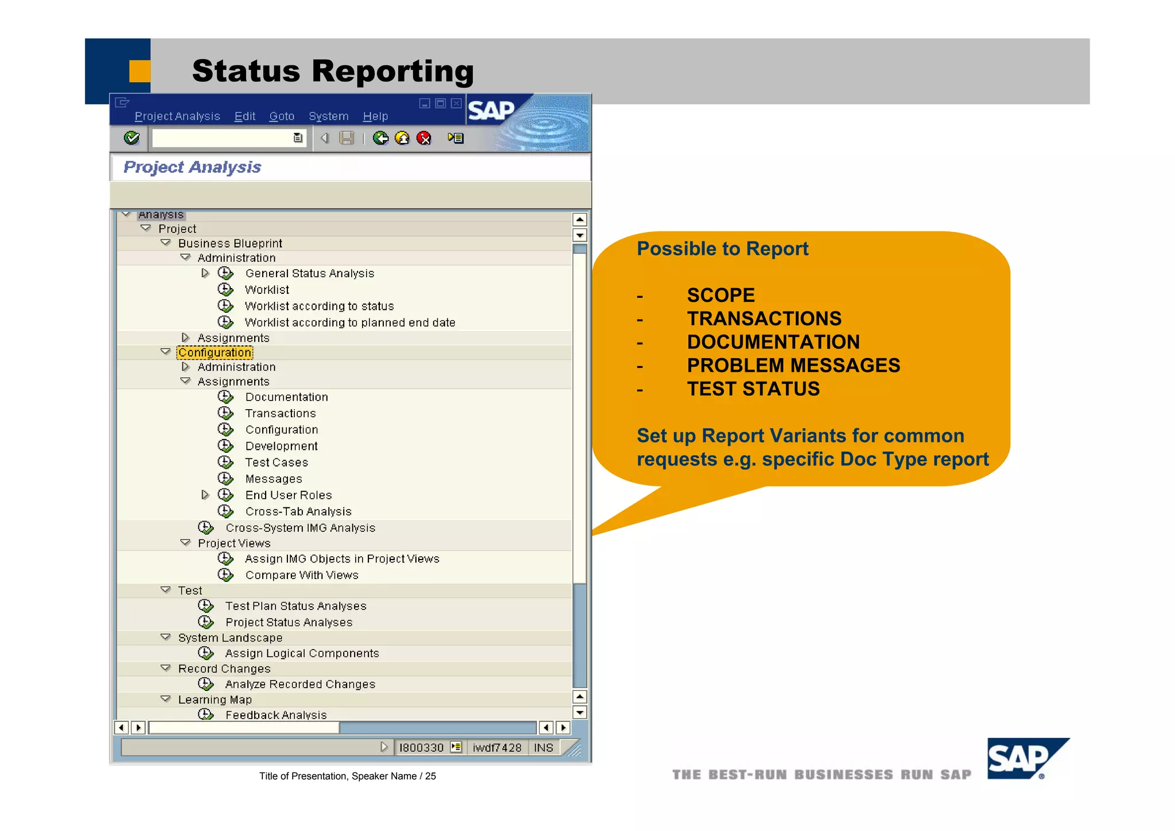Screen dimensions: 1175x831
Task: Click the leftmost horizontal scroll-left arrow
Action: click(x=121, y=728)
